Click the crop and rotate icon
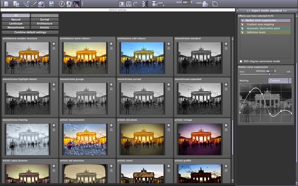This screenshot has width=298, height=186. (215, 4)
